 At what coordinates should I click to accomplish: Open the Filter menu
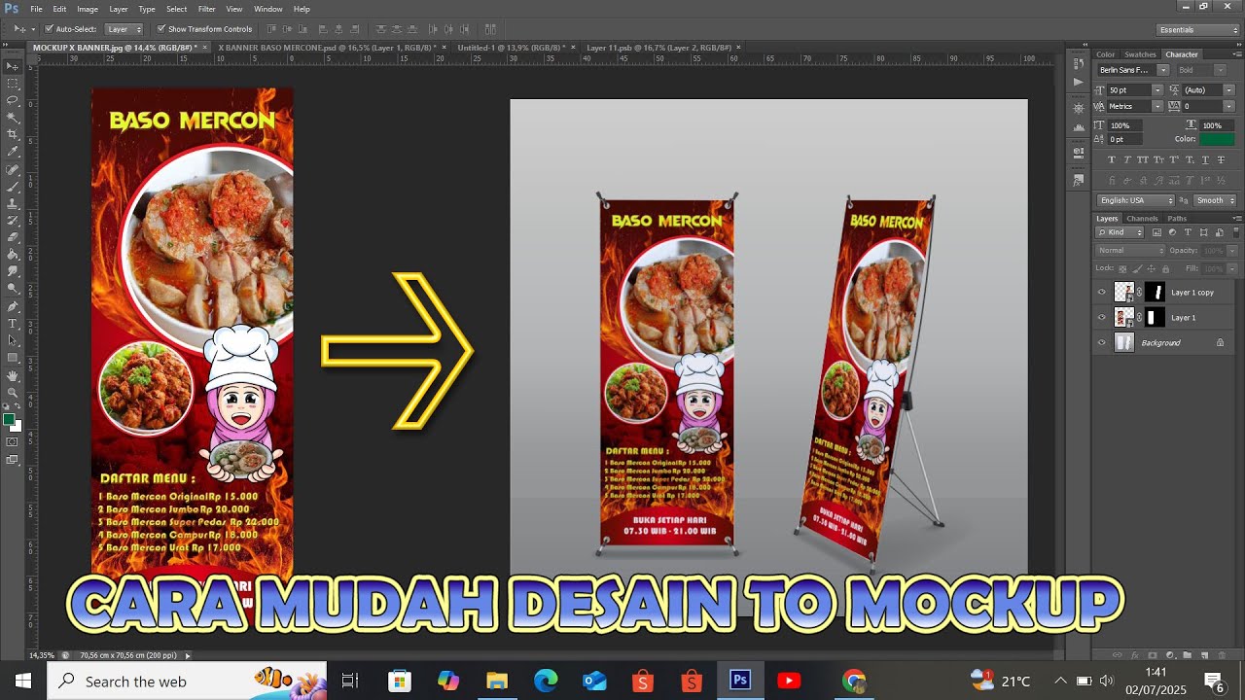click(x=207, y=9)
